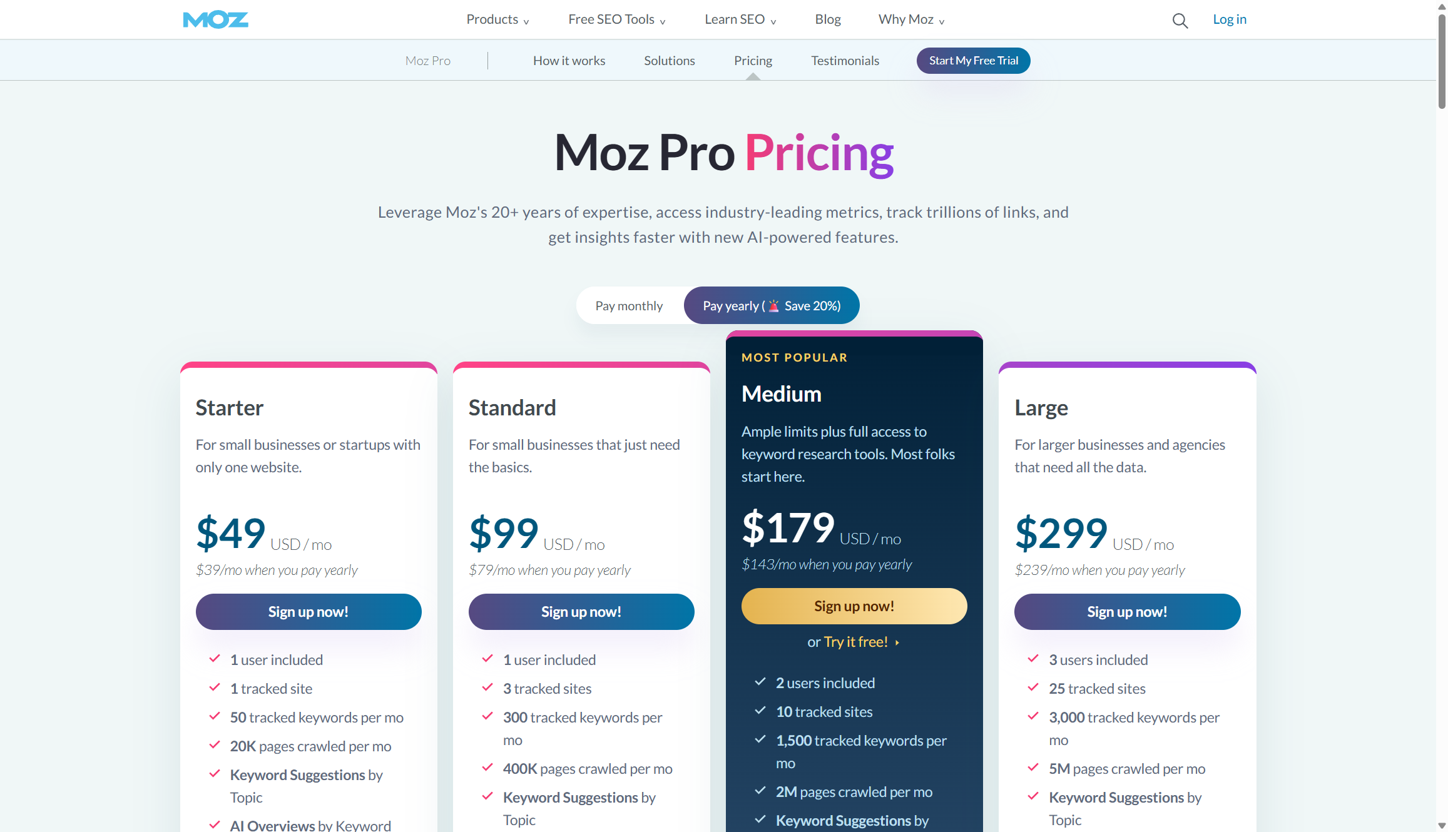Expand the Products dropdown
Viewport: 1448px width, 832px height.
(x=497, y=19)
